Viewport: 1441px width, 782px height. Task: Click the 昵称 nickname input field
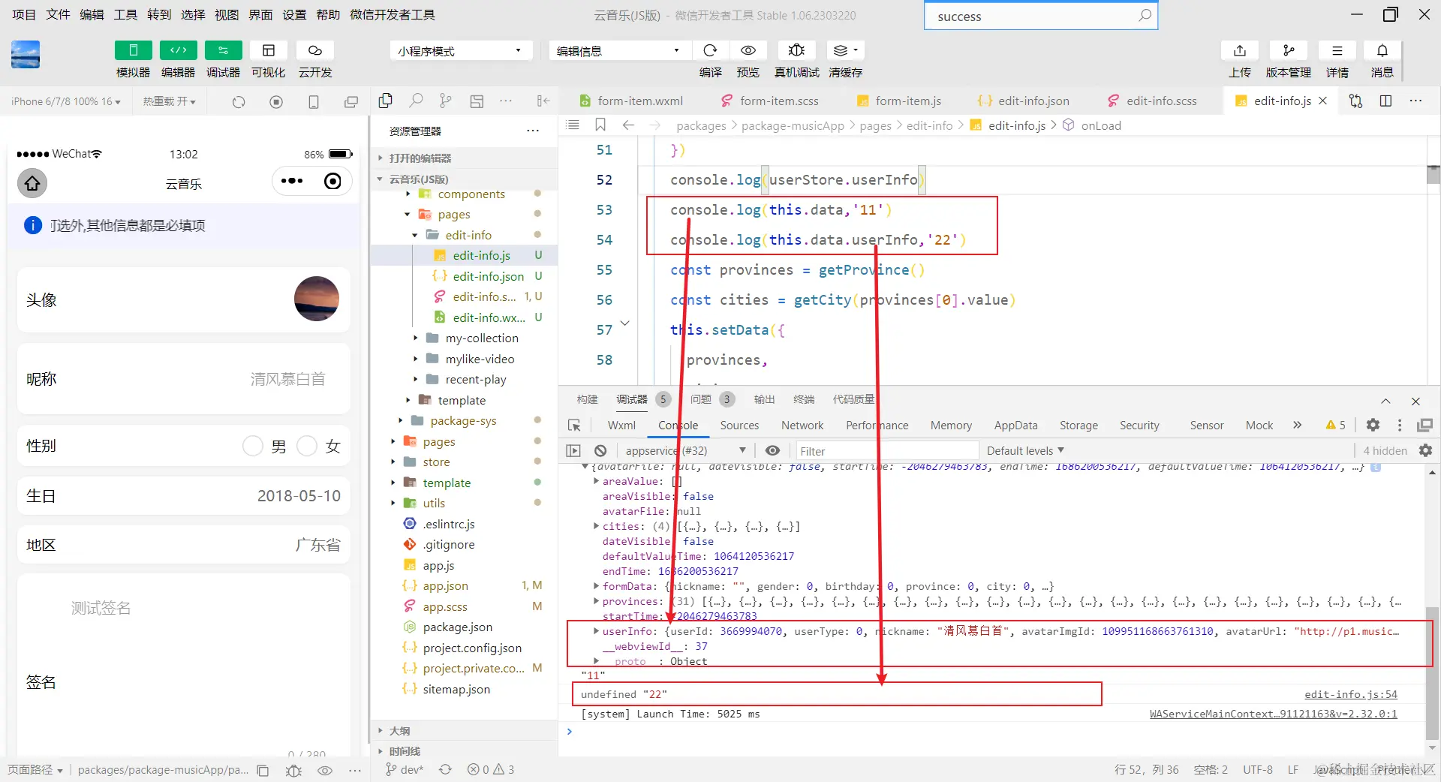(x=288, y=379)
